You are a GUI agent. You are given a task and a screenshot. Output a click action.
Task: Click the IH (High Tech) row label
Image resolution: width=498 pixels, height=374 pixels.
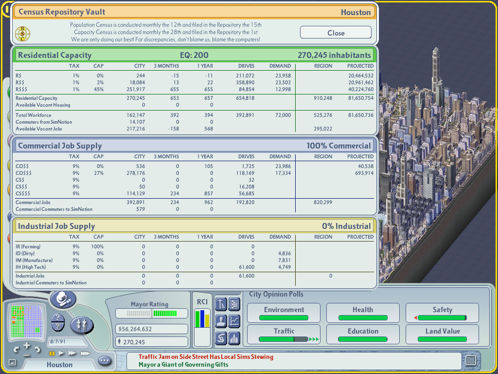click(31, 267)
